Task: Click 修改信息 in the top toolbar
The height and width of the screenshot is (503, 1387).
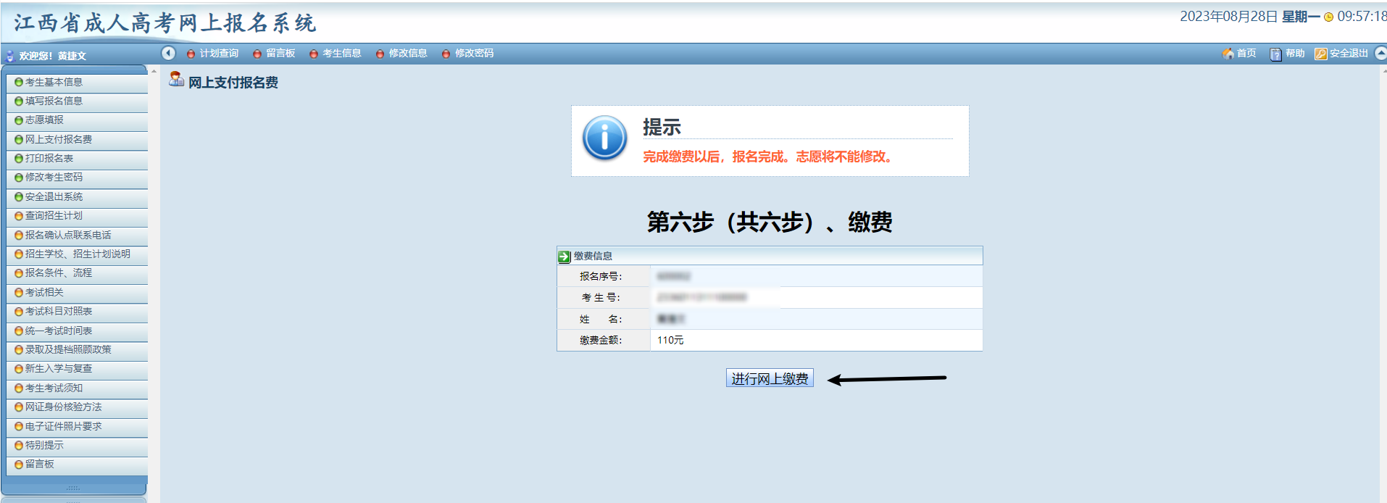Action: pyautogui.click(x=408, y=54)
